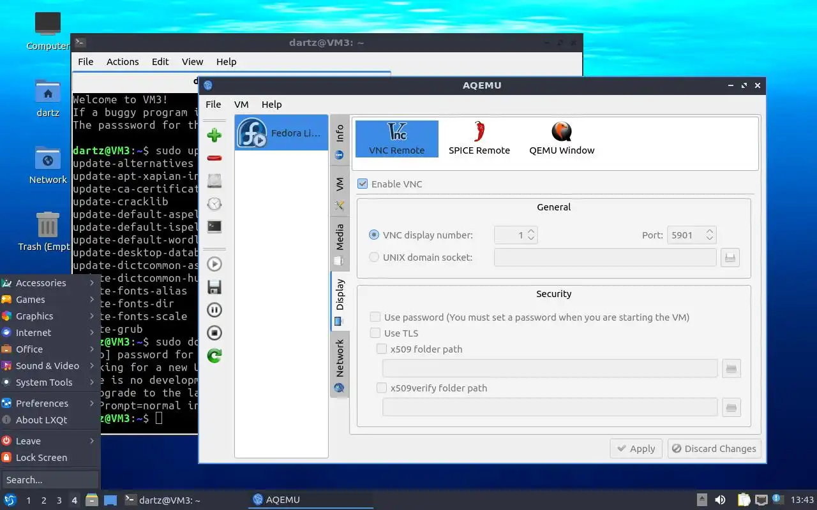The height and width of the screenshot is (510, 817).
Task: Open the terminal window's Edit menu
Action: point(160,61)
